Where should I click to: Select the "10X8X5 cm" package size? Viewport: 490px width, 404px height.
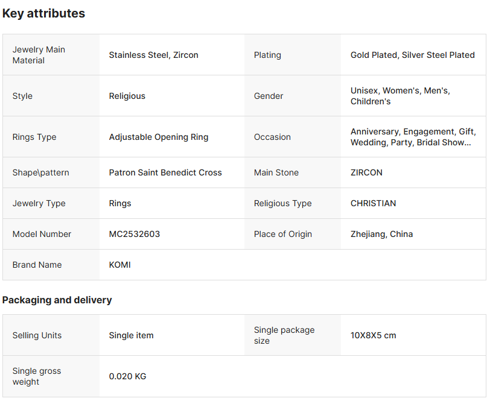[373, 335]
